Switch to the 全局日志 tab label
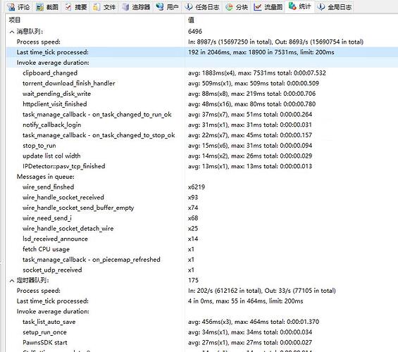Image resolution: width=398 pixels, height=352 pixels. 340,7
